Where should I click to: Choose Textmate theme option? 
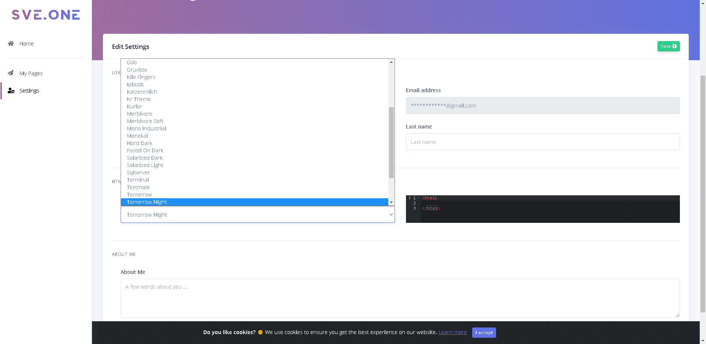(254, 187)
